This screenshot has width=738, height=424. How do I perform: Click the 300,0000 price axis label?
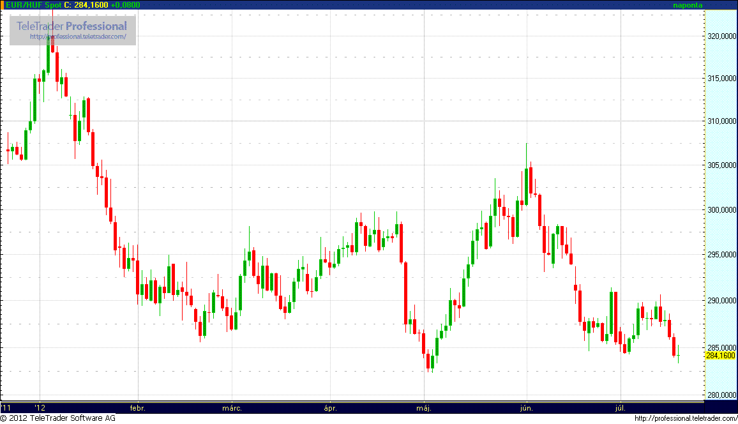pos(720,210)
